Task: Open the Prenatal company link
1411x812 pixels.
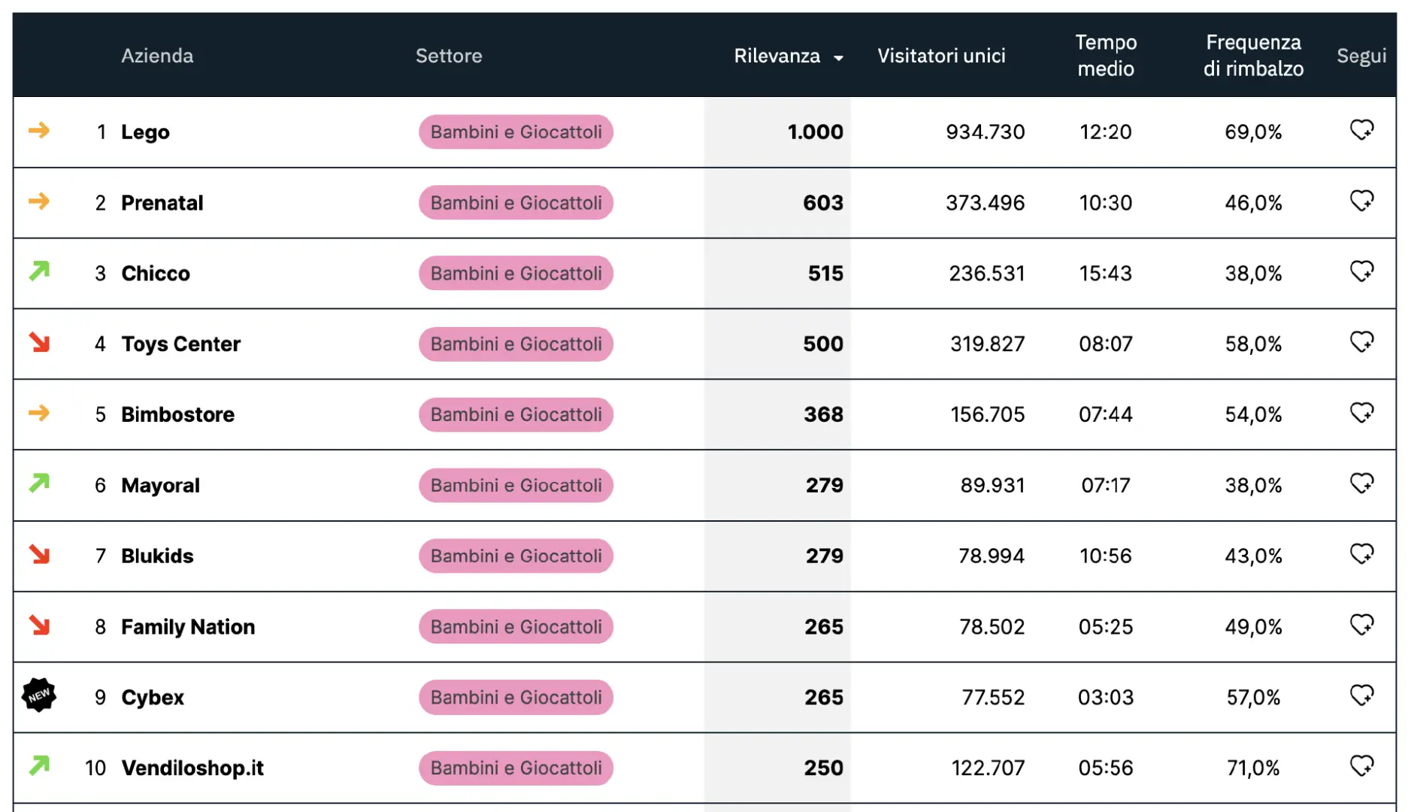Action: [x=162, y=203]
